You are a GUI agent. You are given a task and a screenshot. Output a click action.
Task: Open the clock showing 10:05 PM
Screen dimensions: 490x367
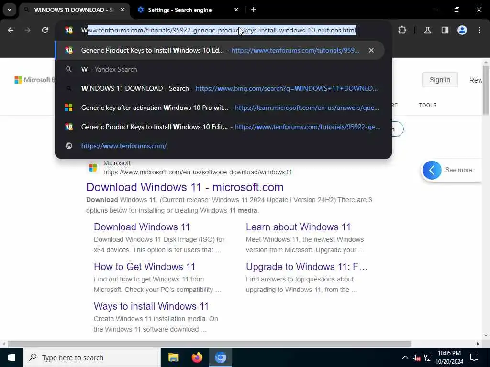[449, 357]
